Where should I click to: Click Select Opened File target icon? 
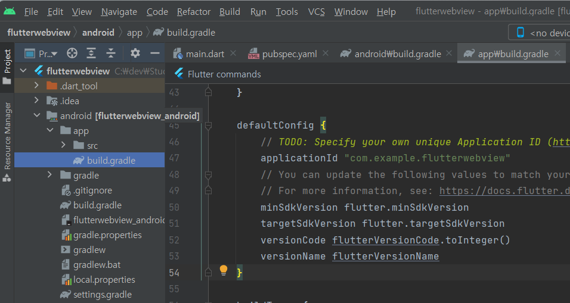coord(72,54)
